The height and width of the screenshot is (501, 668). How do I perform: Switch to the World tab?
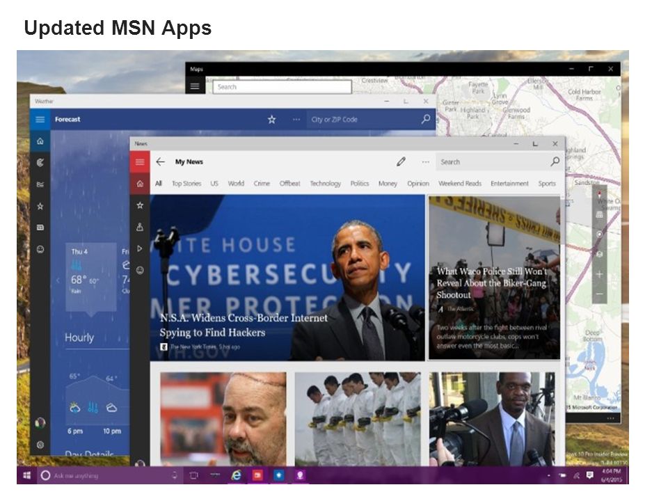click(236, 184)
